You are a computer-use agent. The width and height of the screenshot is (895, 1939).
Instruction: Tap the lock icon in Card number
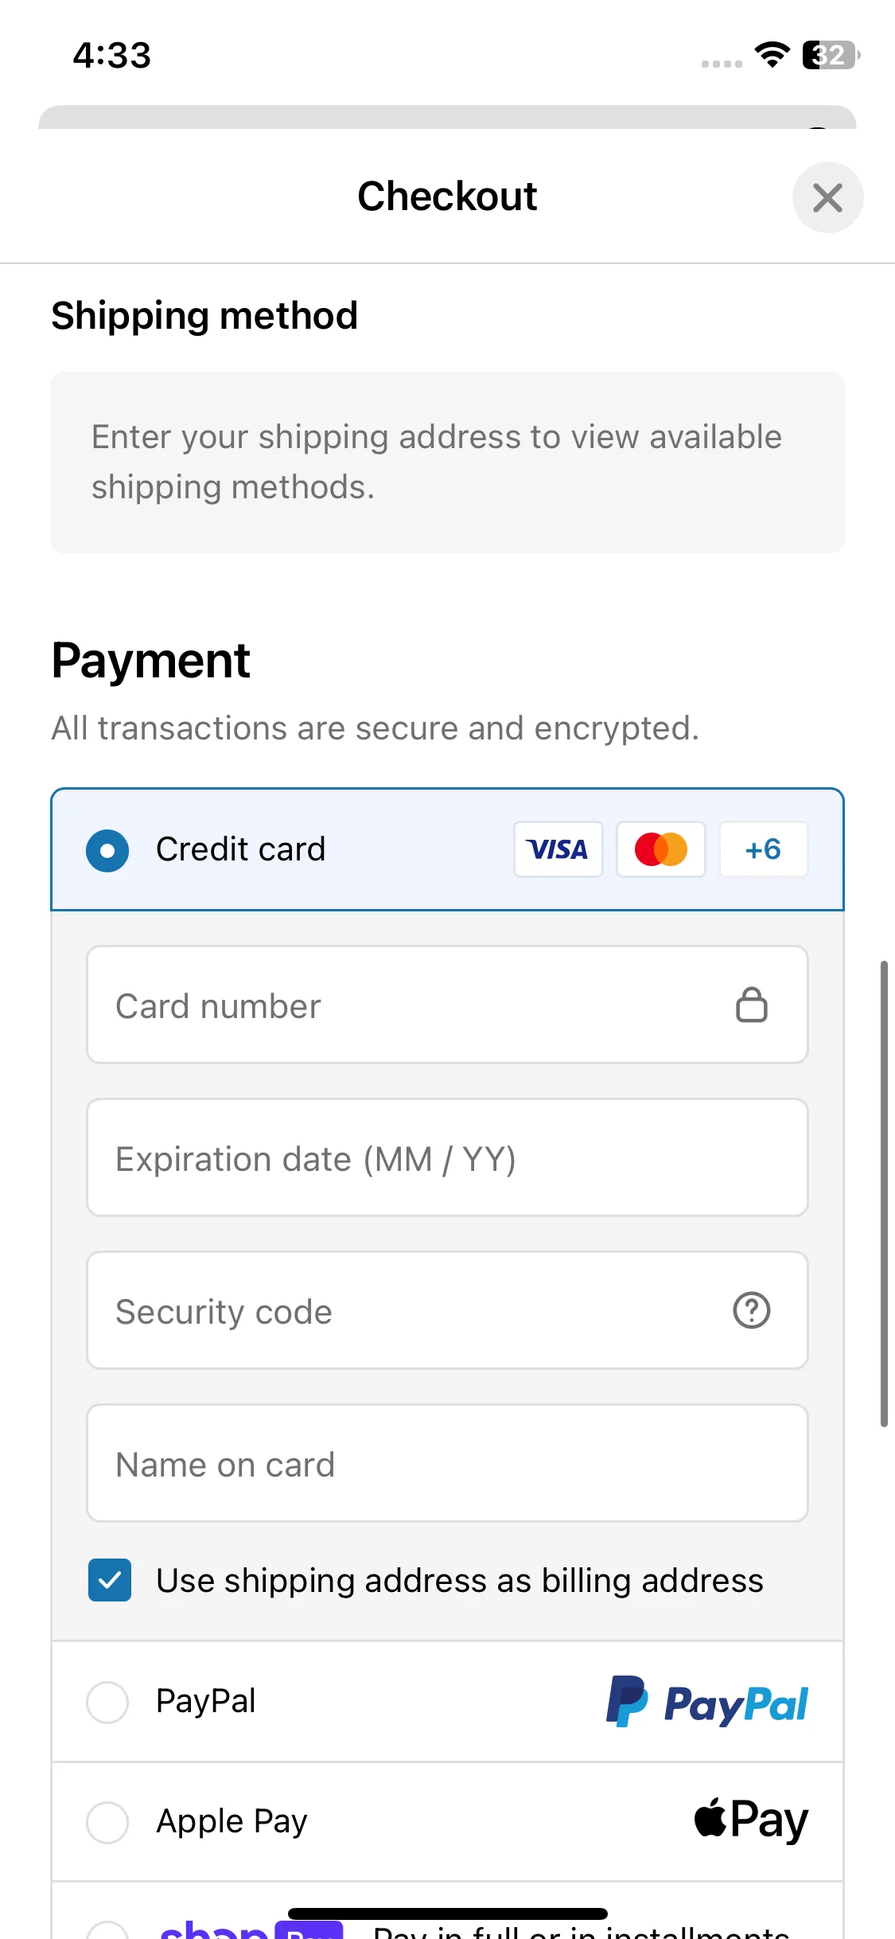(x=751, y=1005)
